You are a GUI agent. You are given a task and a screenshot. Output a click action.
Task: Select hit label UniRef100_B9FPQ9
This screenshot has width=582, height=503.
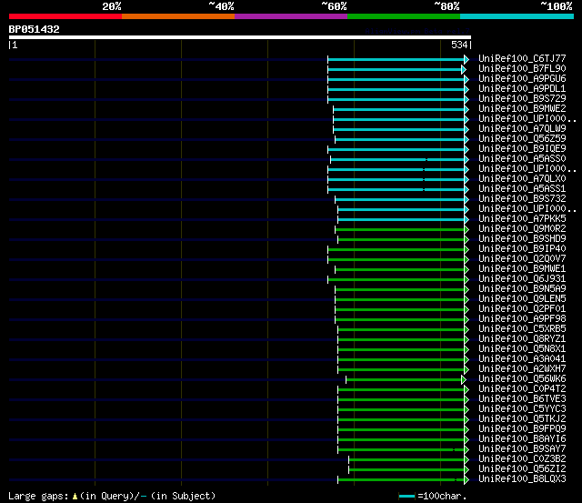coord(522,429)
